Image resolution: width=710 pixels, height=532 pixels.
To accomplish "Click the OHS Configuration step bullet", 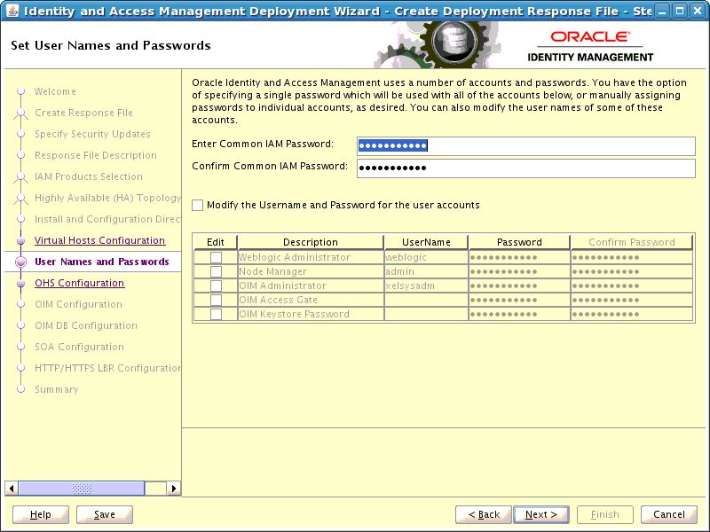I will 20,283.
